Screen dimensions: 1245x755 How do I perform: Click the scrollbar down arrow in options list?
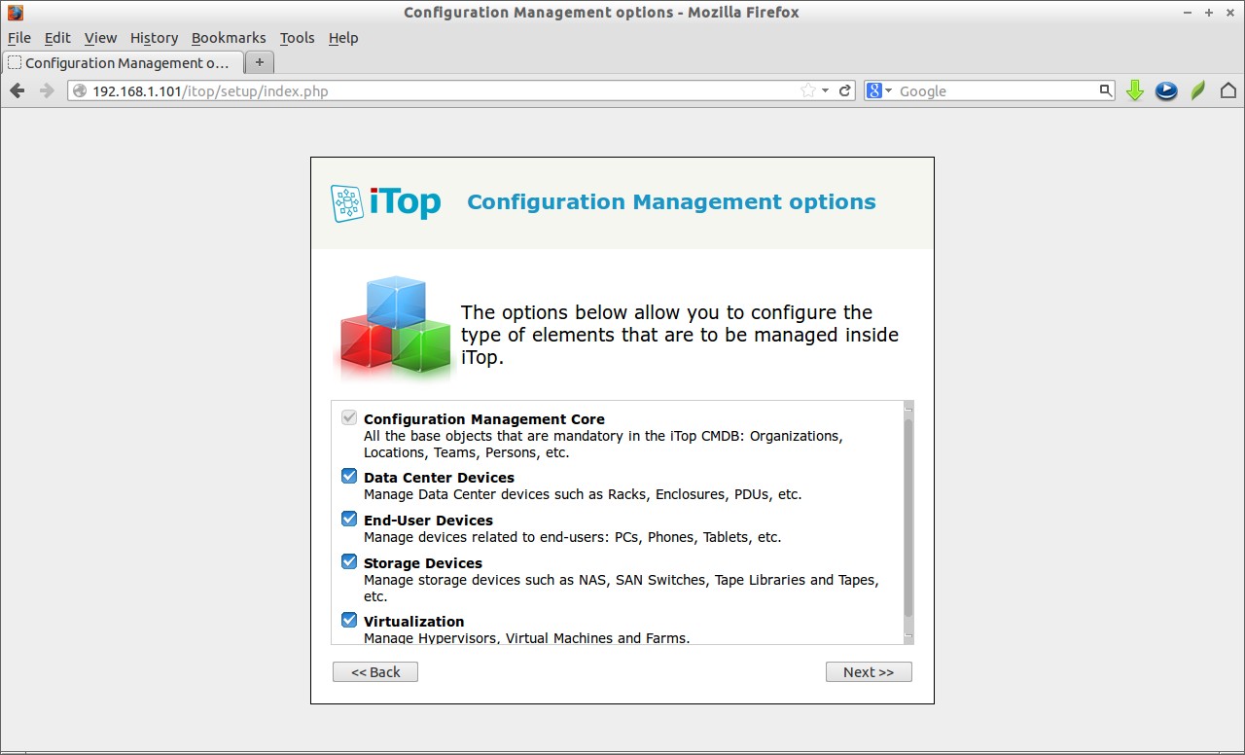[908, 636]
